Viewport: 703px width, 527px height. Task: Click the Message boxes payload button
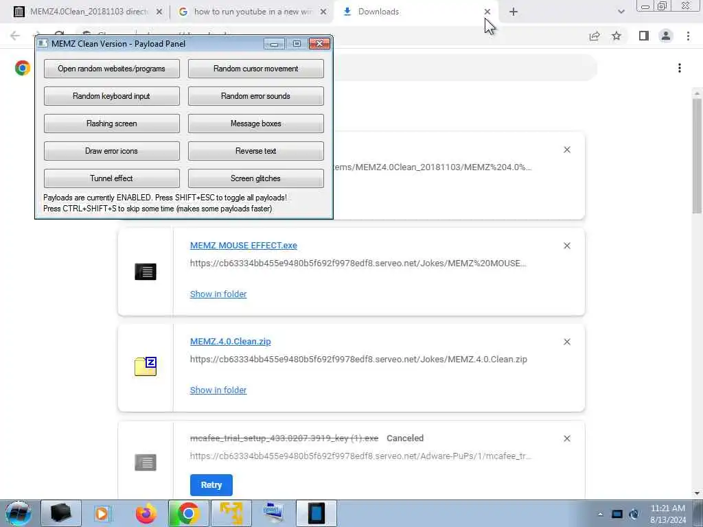(255, 124)
